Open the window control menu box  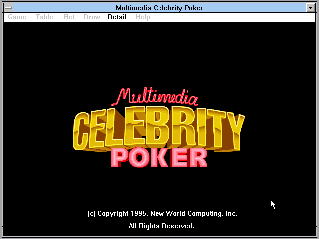[x=8, y=8]
